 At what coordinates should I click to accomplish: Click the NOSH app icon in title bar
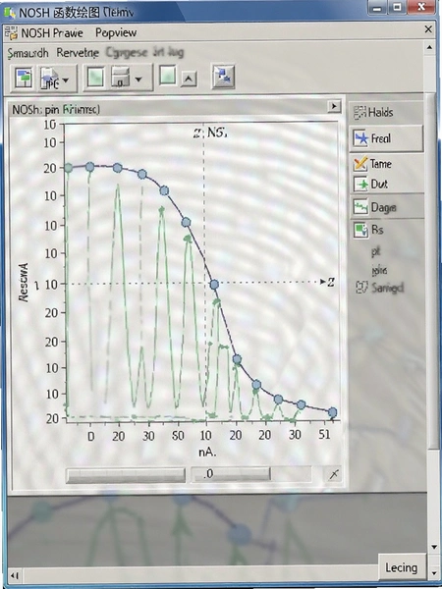(9, 13)
